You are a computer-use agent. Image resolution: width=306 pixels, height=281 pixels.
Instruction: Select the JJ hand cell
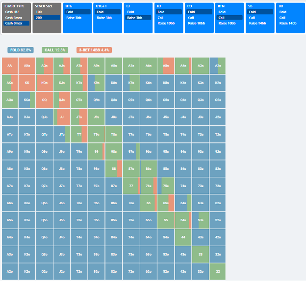[x=62, y=117]
